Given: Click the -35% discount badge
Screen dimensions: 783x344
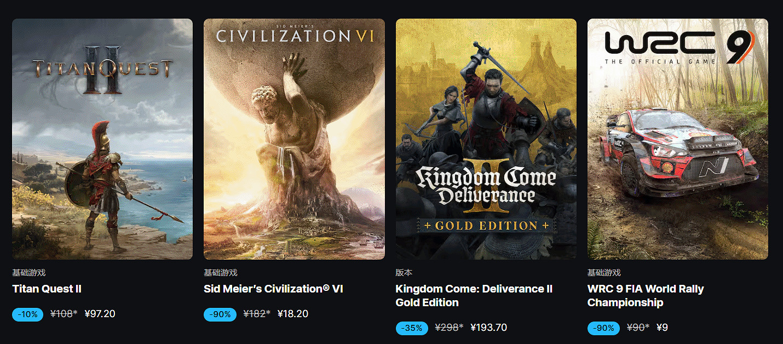Looking at the screenshot, I should [411, 328].
